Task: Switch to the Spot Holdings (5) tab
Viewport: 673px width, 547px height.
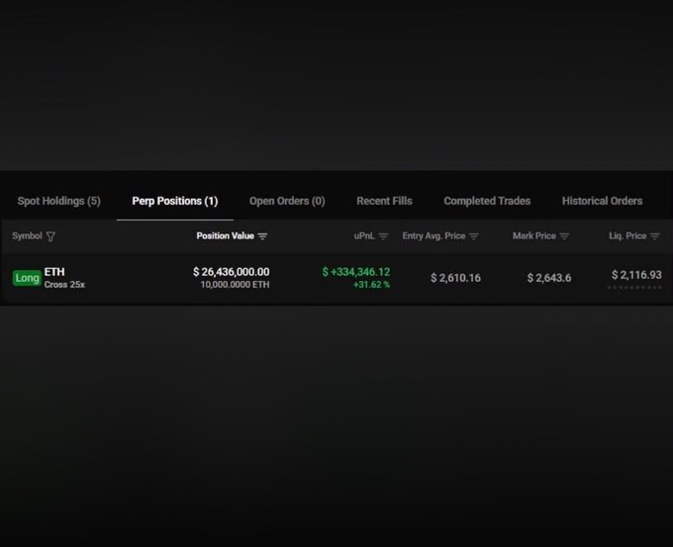Action: (x=58, y=201)
